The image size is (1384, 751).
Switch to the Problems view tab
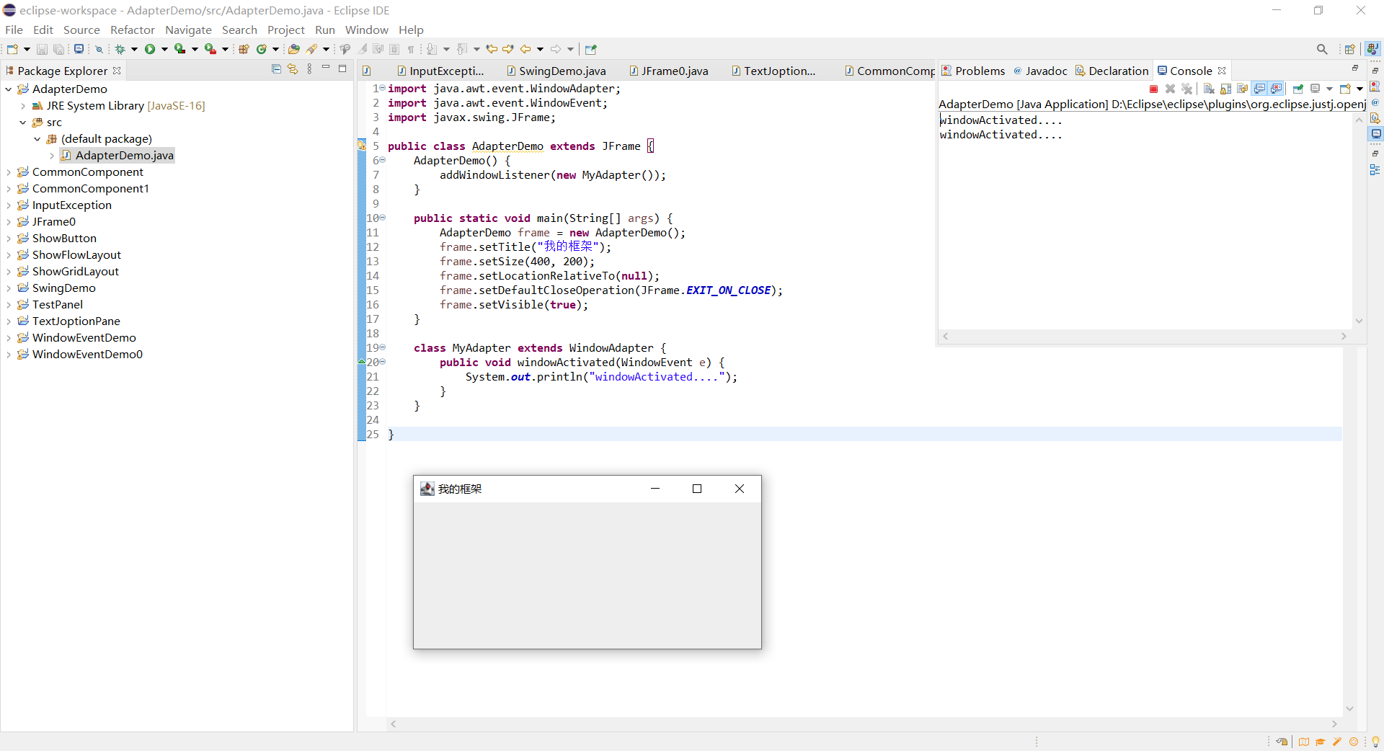tap(979, 71)
